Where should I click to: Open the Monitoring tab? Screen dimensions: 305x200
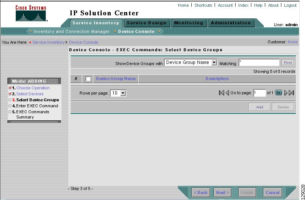[x=188, y=23]
